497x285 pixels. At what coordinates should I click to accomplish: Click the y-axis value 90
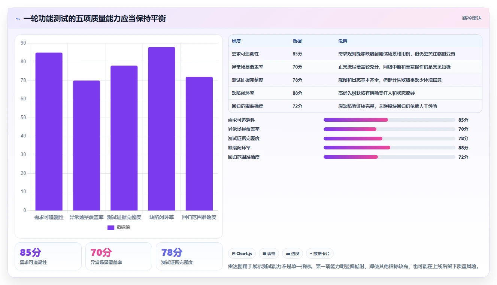click(23, 43)
